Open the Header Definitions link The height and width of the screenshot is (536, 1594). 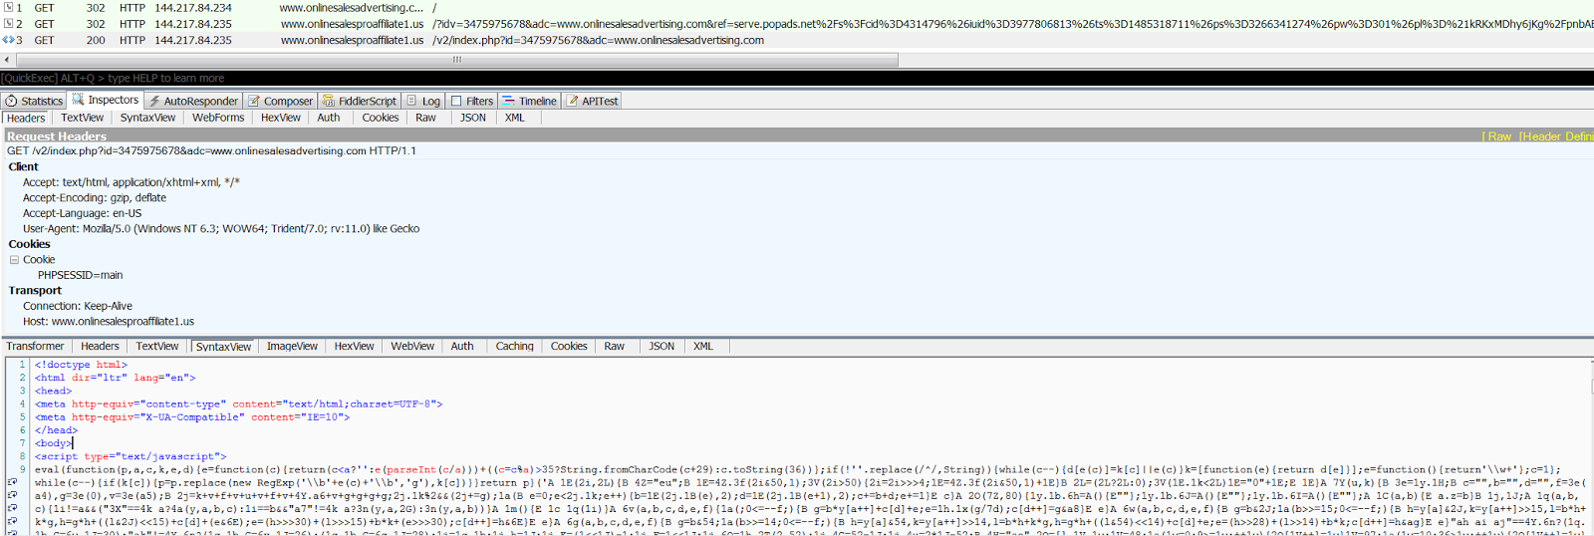coord(1556,136)
